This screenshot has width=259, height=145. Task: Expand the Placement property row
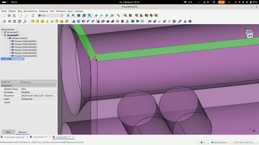[x=2, y=96]
